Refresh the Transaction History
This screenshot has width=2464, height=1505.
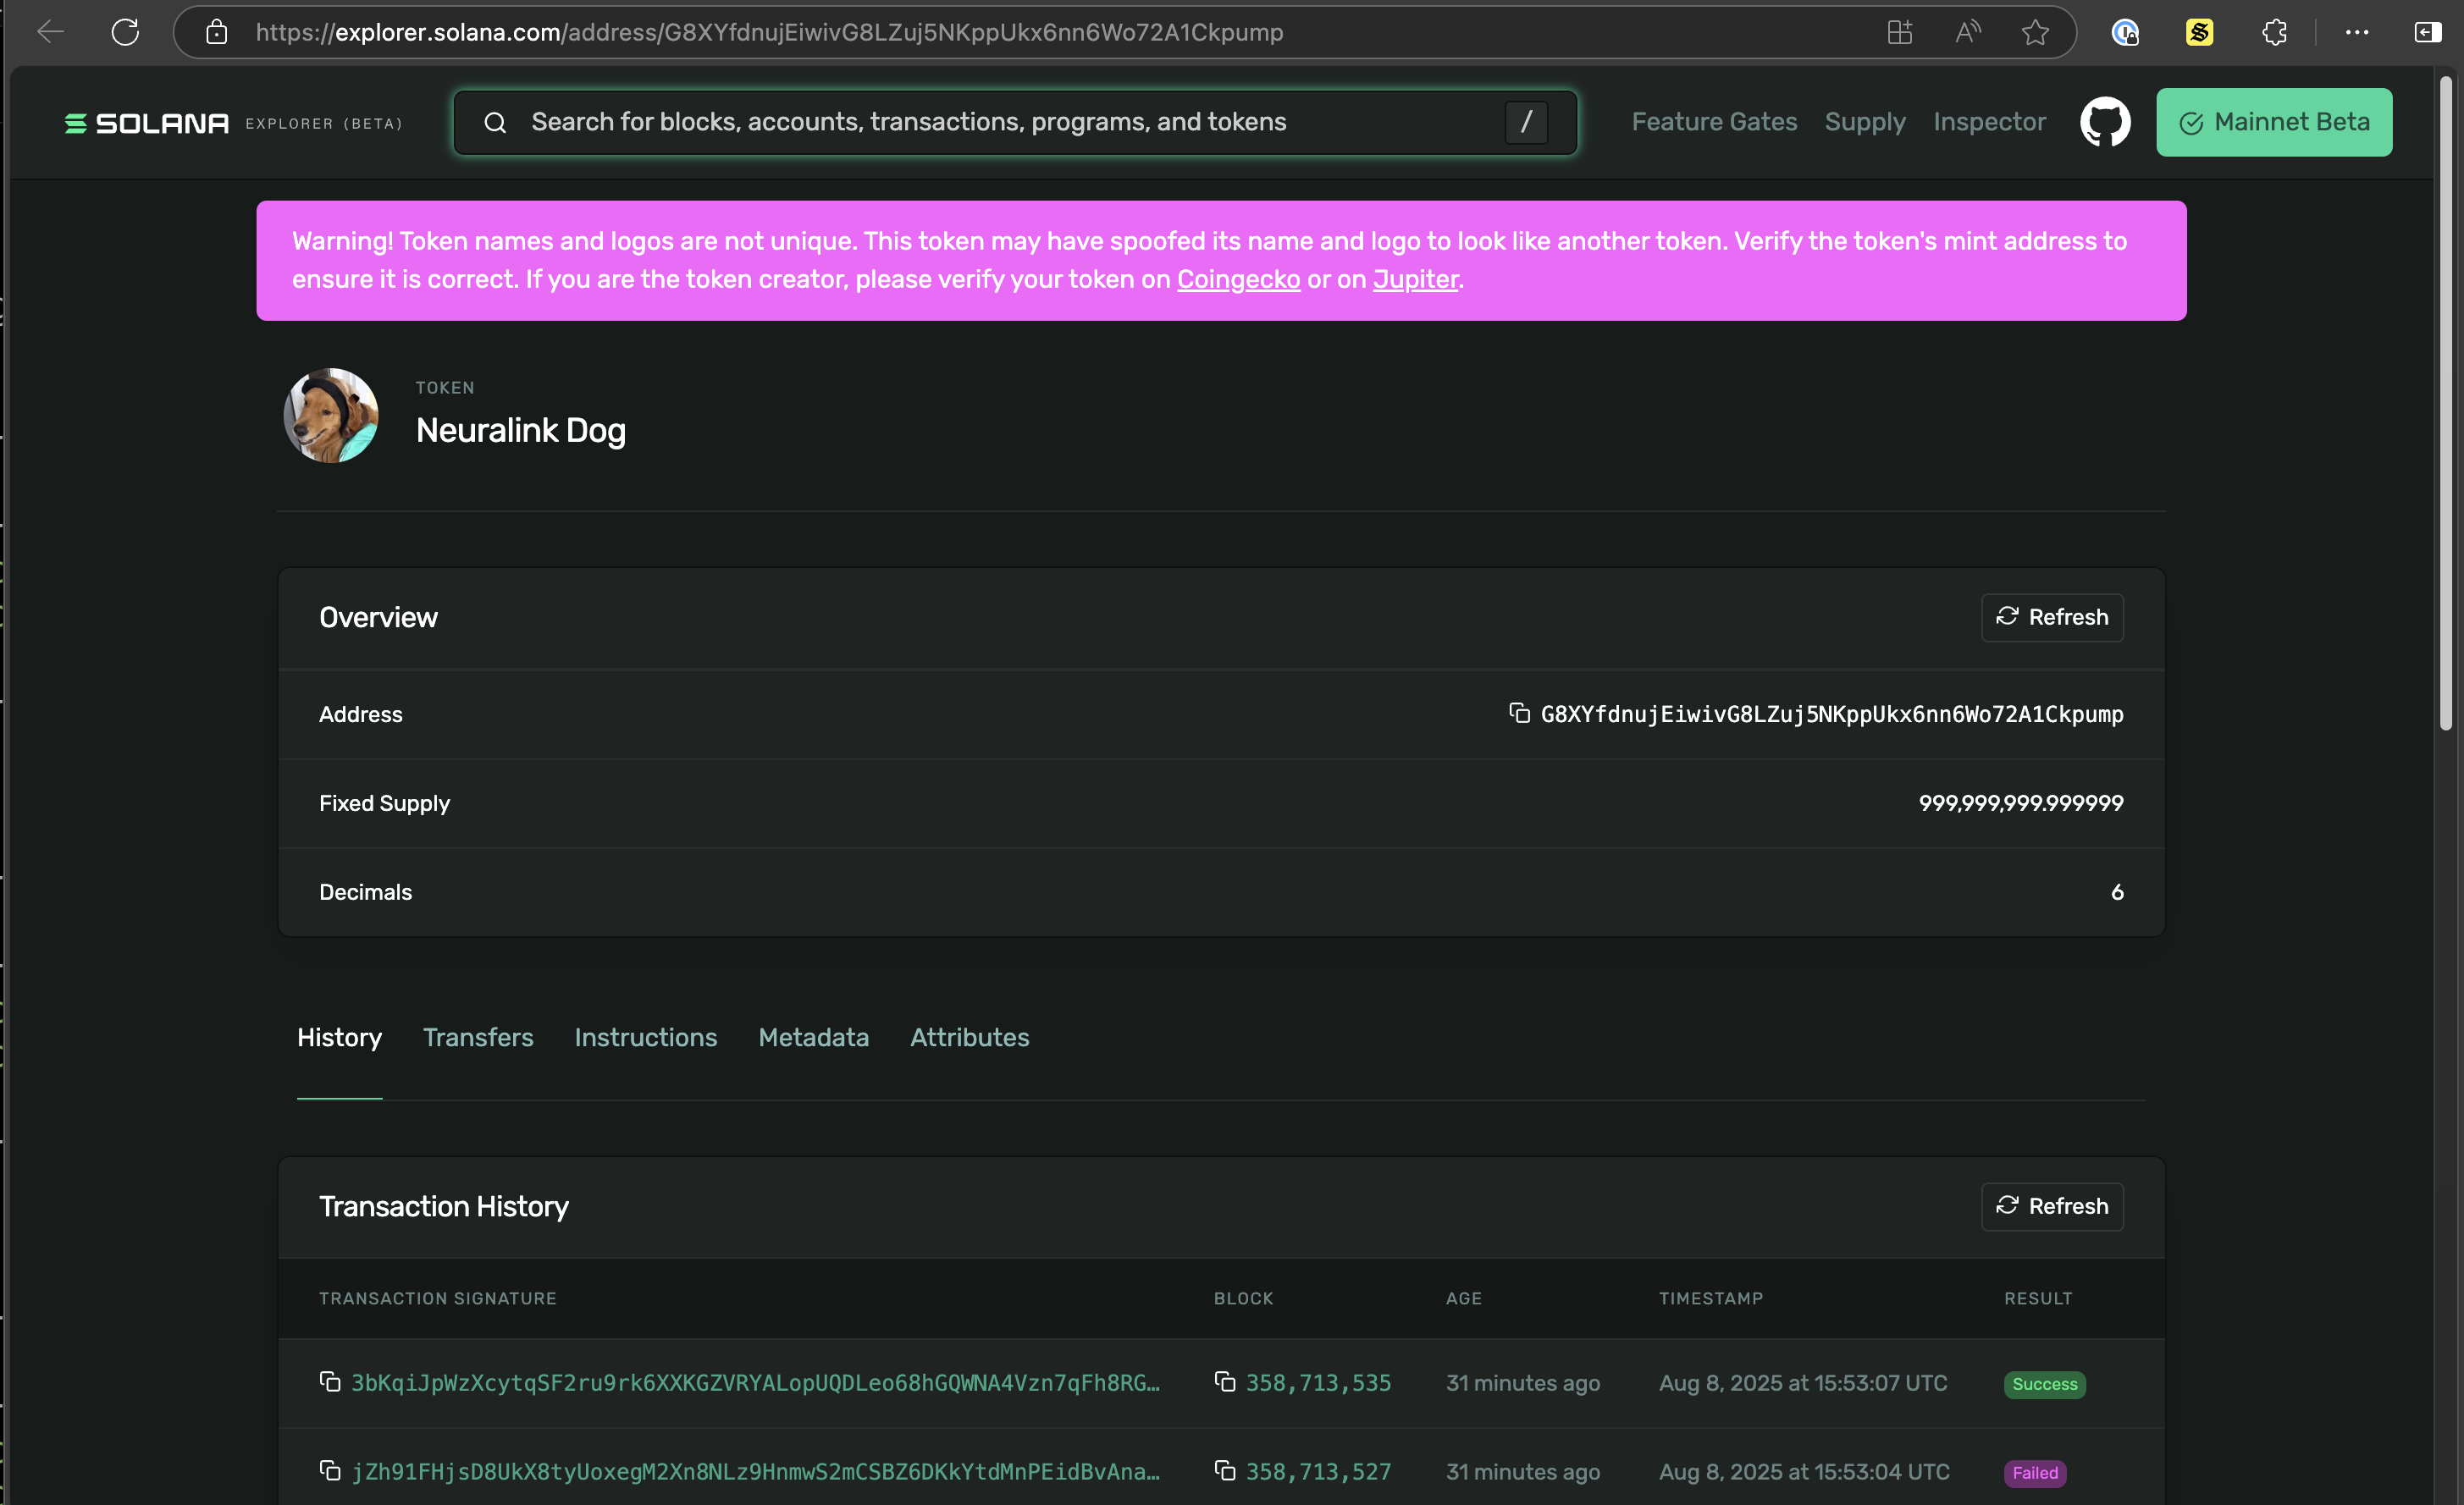pyautogui.click(x=2052, y=1206)
